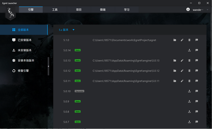Open folder for engine 5.0.11
The image size is (212, 129).
[175, 81]
